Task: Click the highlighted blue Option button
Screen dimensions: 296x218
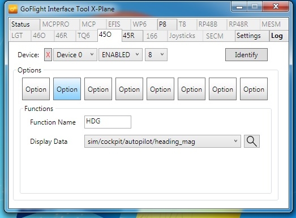Action: pos(67,89)
